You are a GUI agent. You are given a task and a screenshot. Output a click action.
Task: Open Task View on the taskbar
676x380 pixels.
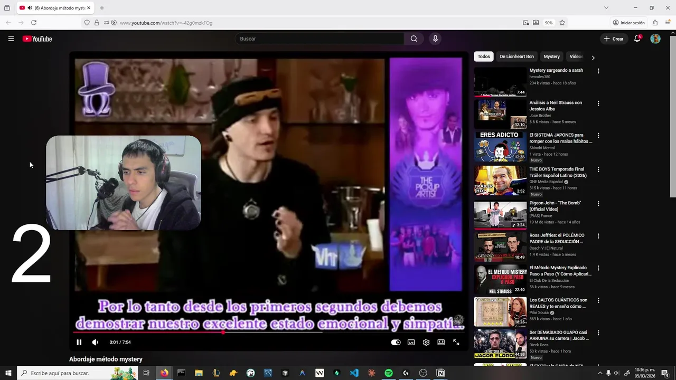pos(146,373)
